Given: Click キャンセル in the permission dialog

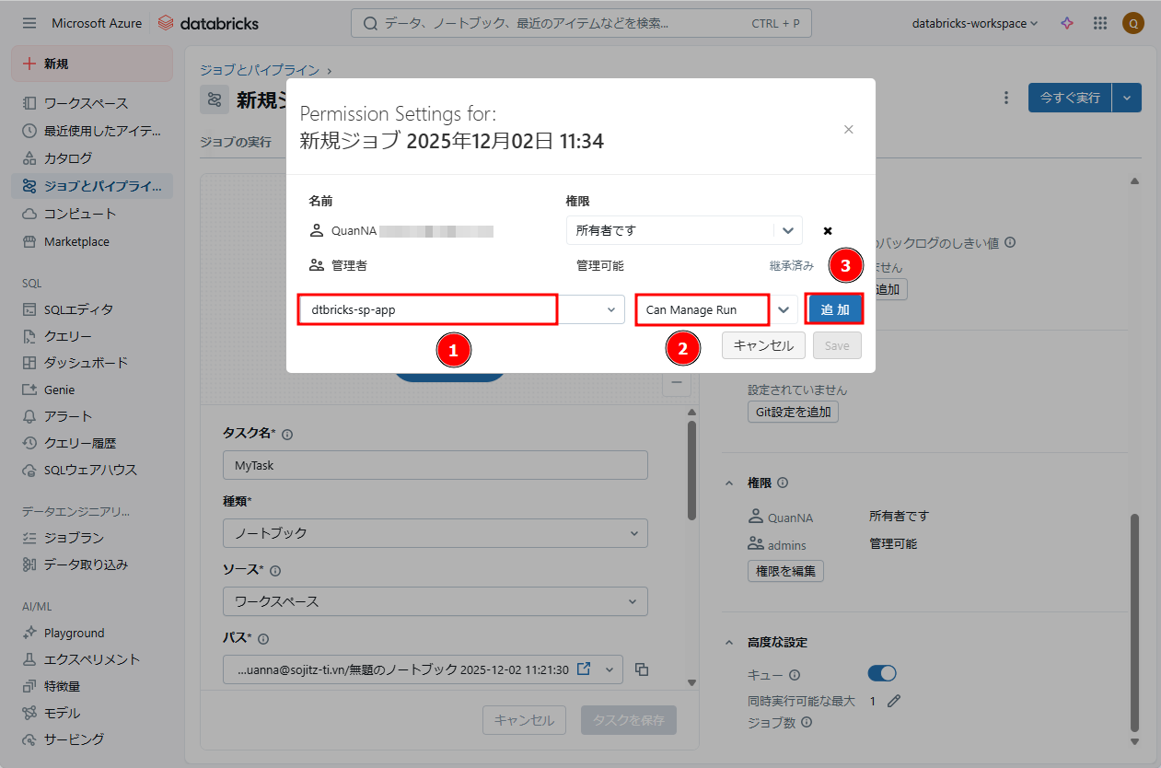Looking at the screenshot, I should pos(763,346).
